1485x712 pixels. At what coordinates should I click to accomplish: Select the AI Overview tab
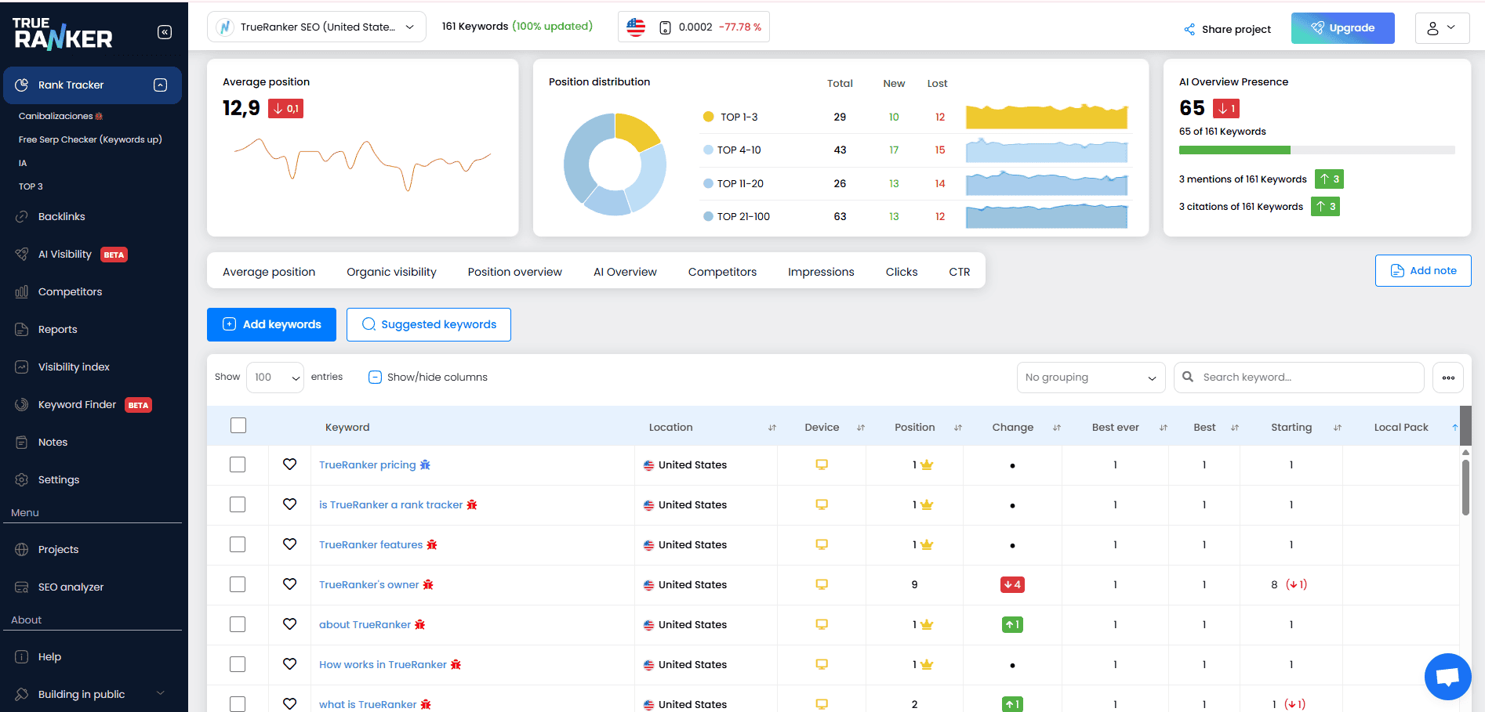pos(625,272)
